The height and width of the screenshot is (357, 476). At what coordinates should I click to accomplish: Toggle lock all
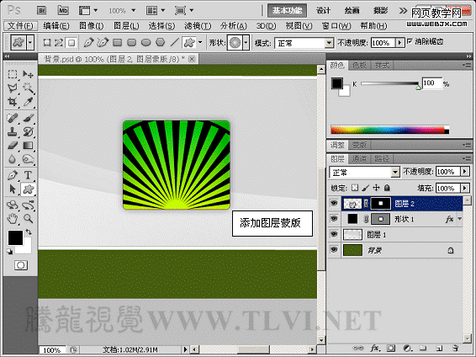pyautogui.click(x=387, y=188)
